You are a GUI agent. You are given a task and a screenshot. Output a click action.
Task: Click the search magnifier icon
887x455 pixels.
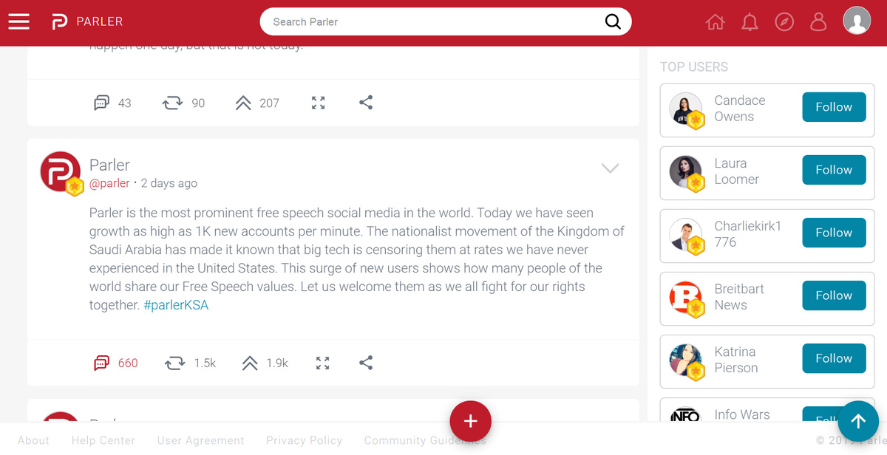[613, 21]
